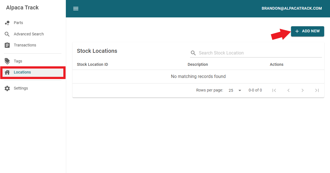Click the Advanced Search magnifier icon
This screenshot has width=330, height=173.
click(7, 34)
